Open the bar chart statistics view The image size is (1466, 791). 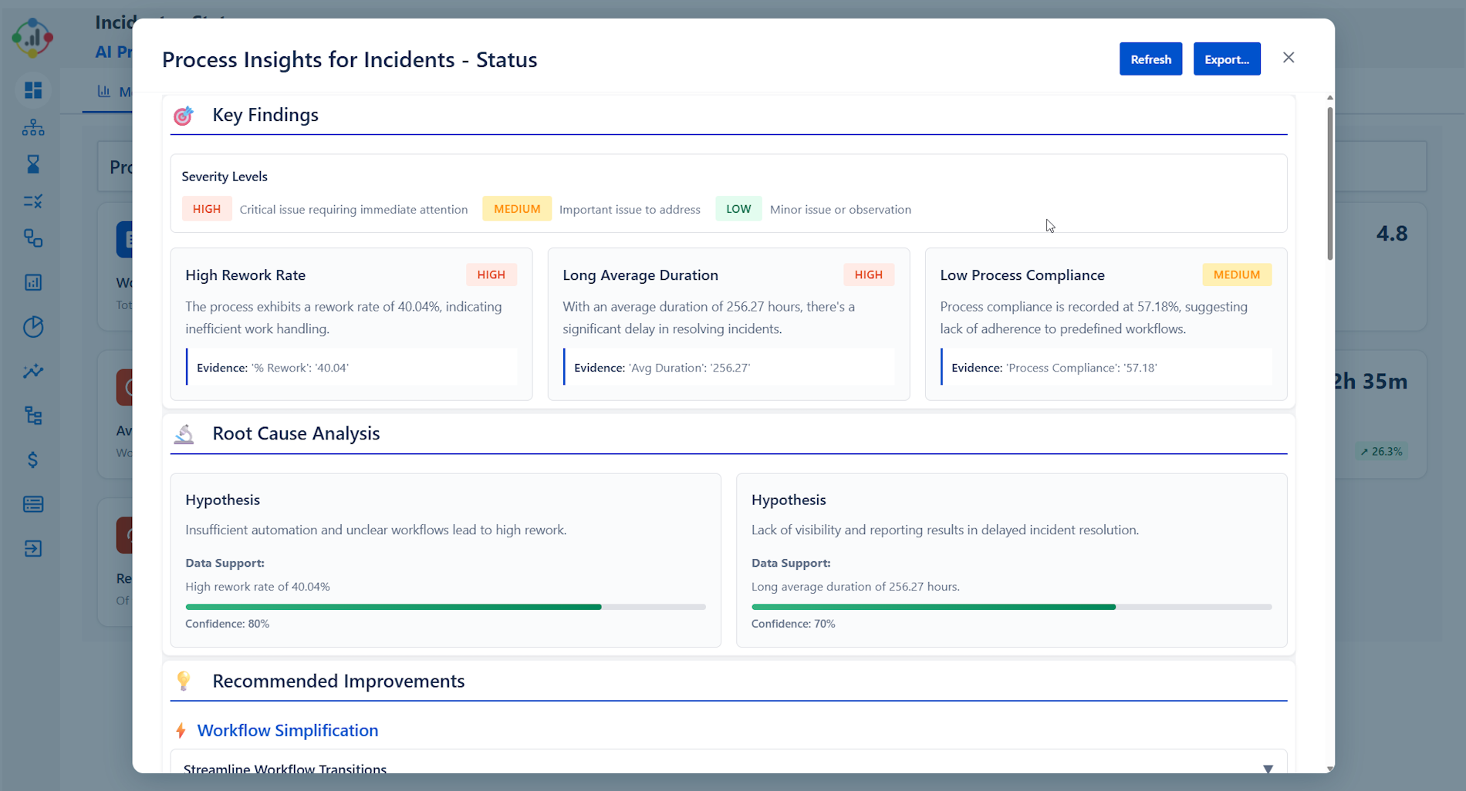tap(33, 282)
